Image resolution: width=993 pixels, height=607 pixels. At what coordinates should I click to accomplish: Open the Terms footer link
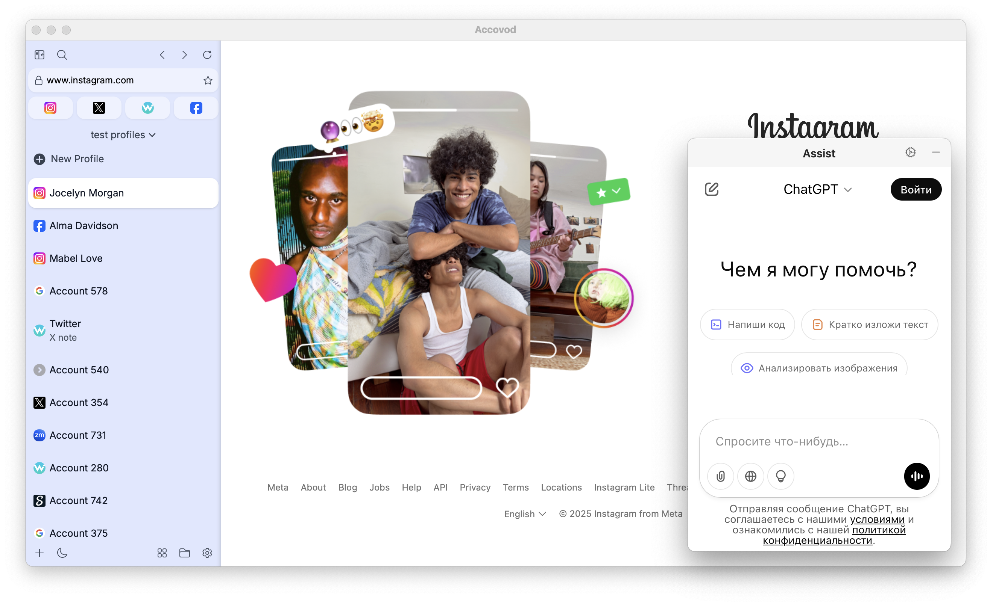(x=515, y=488)
